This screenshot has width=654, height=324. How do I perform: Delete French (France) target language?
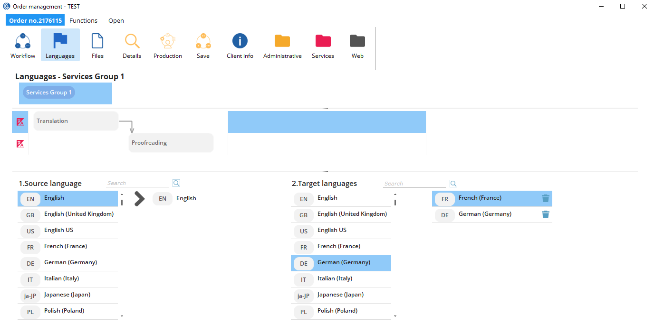click(x=546, y=199)
